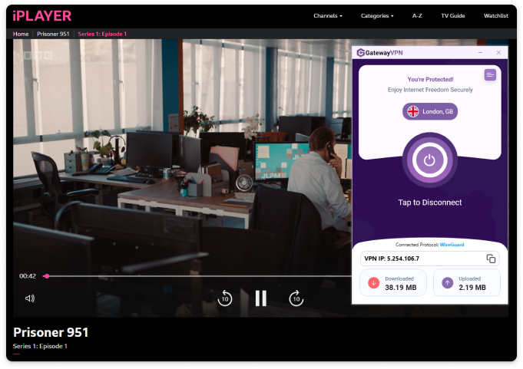Toggle the VPN power button off
Viewport: 523px width, 369px height.
click(x=429, y=160)
